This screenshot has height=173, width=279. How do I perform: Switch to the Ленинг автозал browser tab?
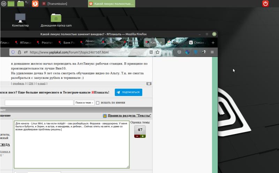click(89, 43)
